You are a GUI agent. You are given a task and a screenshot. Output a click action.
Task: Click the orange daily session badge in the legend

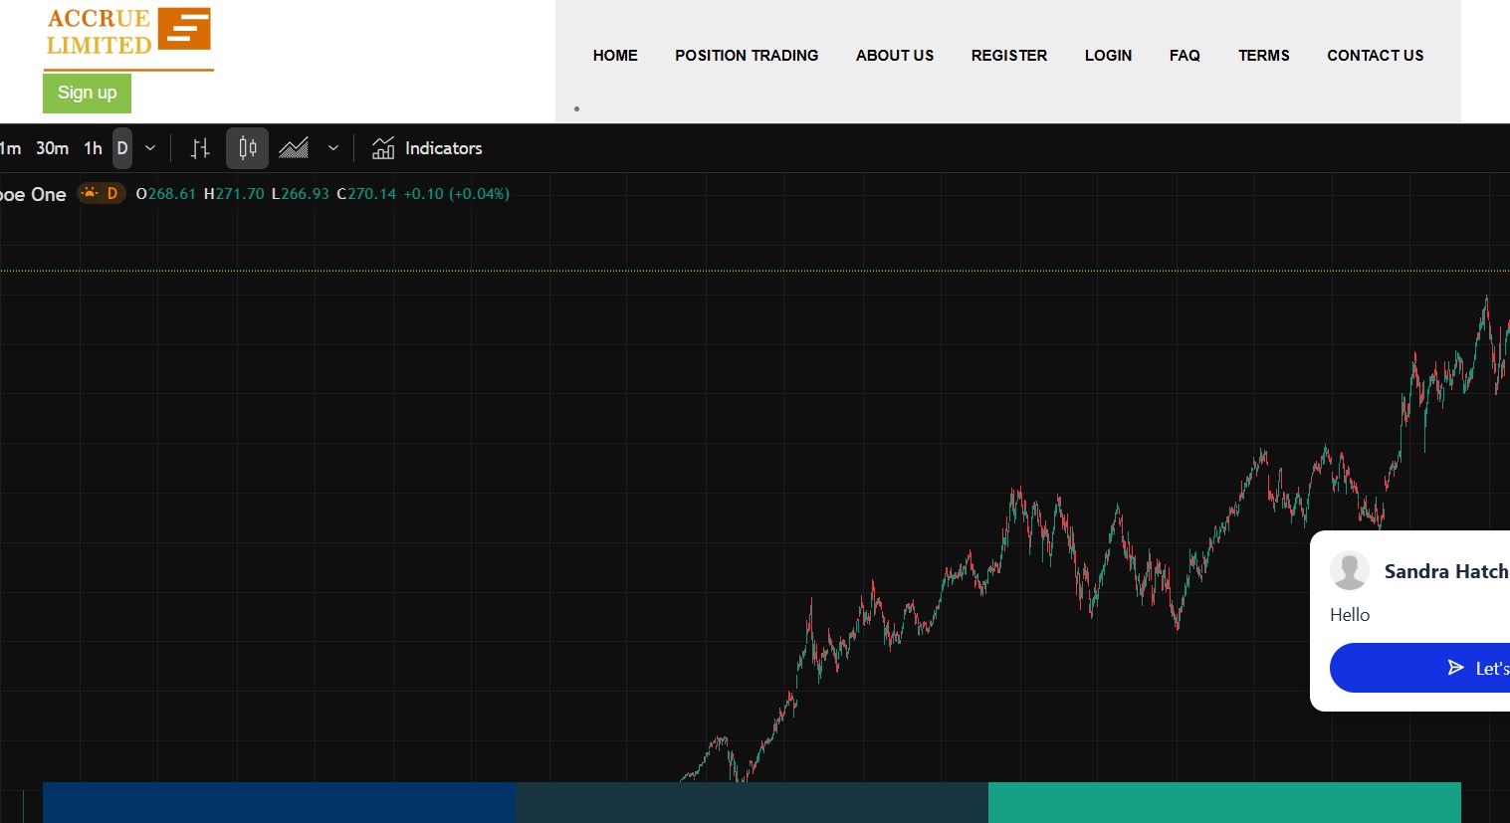click(x=102, y=193)
